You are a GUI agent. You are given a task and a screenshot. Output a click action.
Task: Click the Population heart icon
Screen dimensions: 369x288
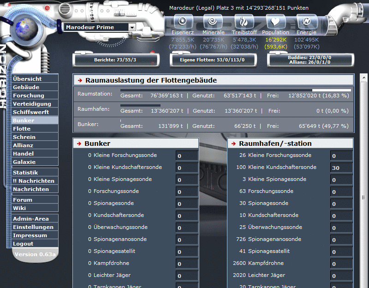275,22
